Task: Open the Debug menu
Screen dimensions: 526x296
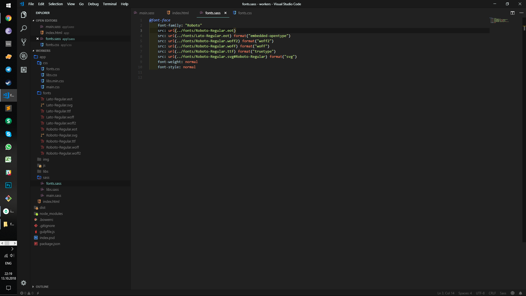Action: (93, 4)
